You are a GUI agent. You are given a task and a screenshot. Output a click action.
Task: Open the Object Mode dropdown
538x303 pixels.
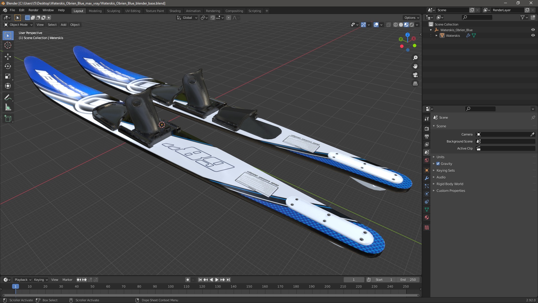[18, 25]
